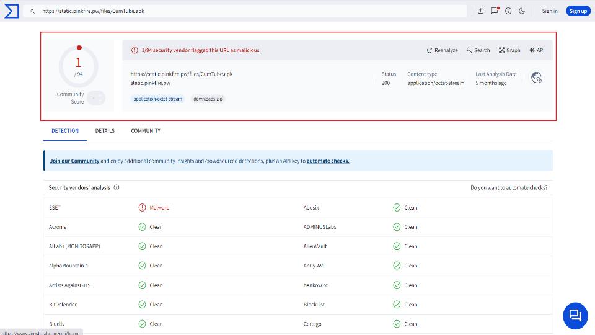Screen dimensions: 595x335
Task: Switch to the DETAILS tab
Action: tap(105, 131)
